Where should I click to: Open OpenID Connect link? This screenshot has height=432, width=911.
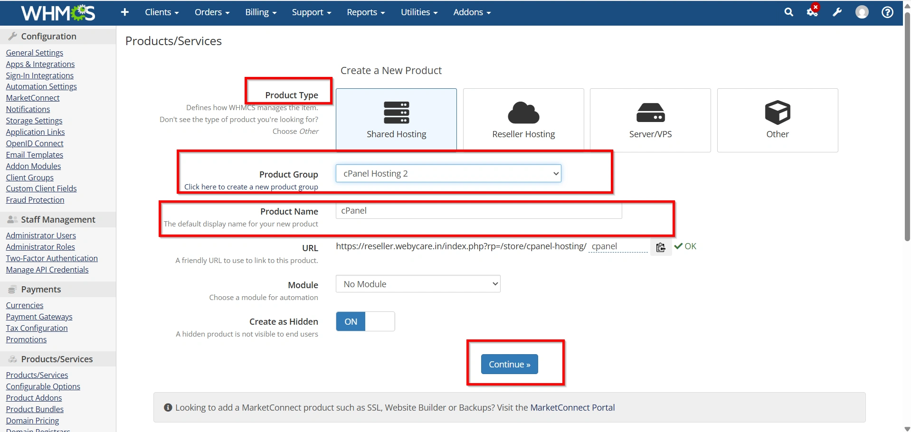coord(34,143)
